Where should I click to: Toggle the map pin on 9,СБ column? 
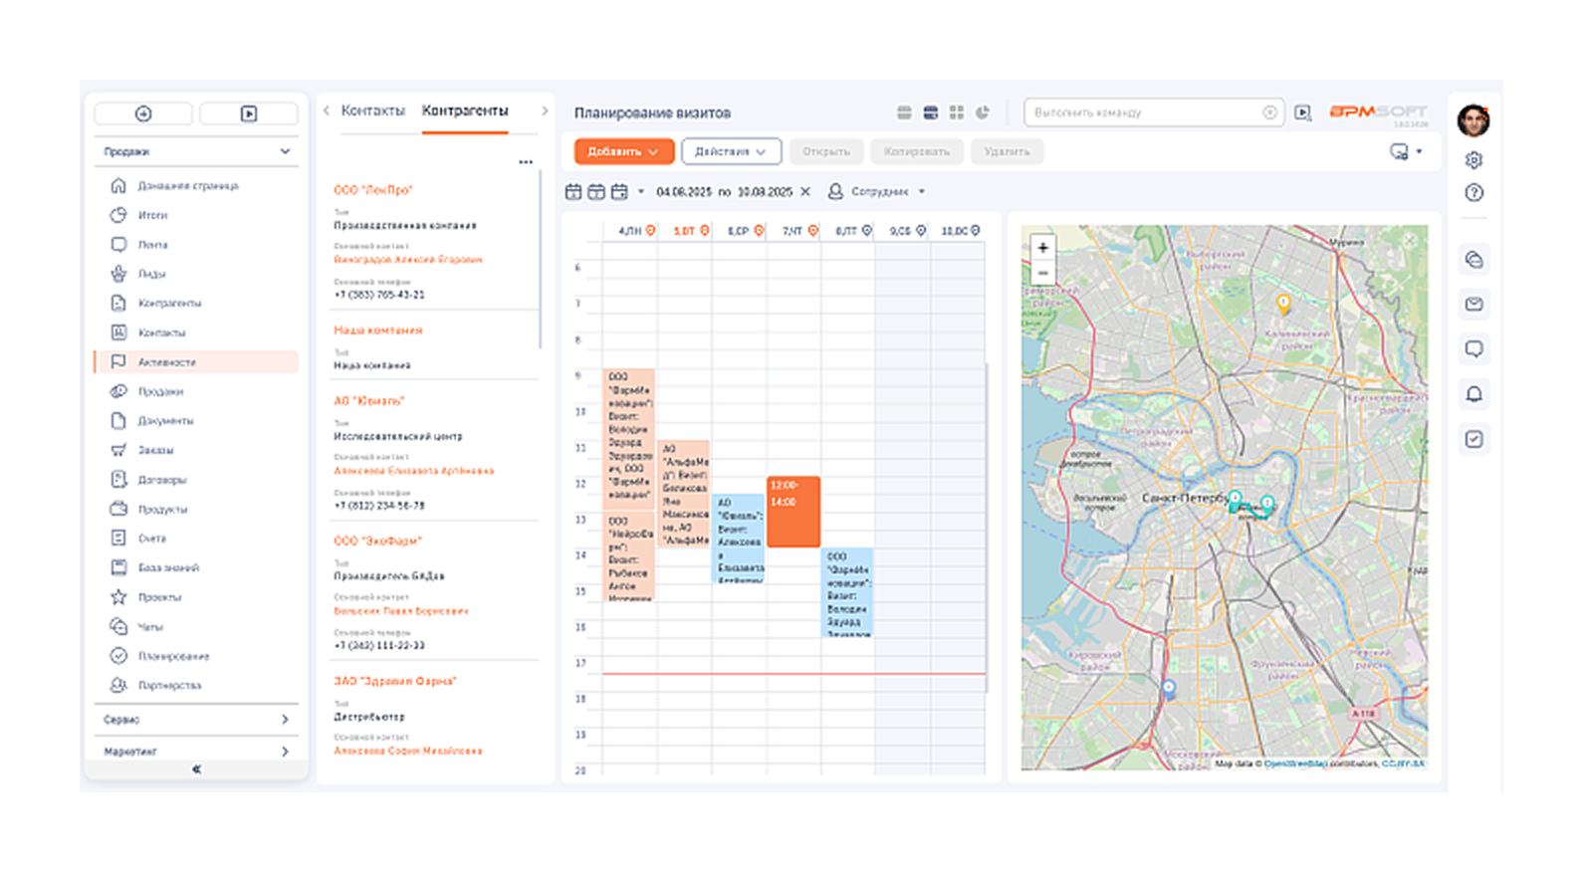(x=921, y=231)
